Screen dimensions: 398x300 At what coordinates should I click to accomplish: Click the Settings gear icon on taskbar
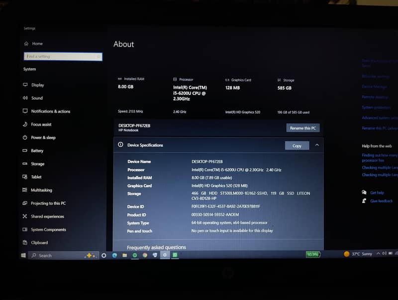(165, 255)
